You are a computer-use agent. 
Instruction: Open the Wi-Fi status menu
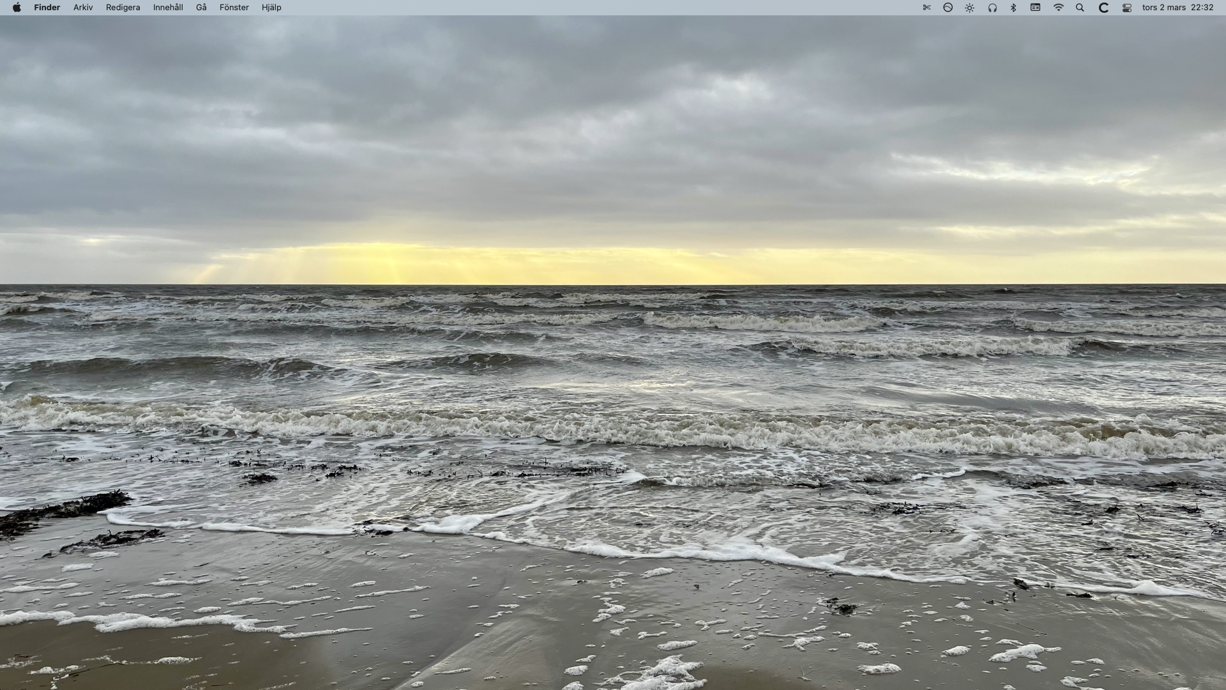tap(1058, 8)
